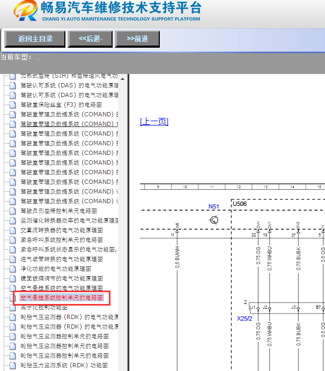Click the 0,5 BUWH wire label
This screenshot has height=371, width=325.
pyautogui.click(x=178, y=257)
